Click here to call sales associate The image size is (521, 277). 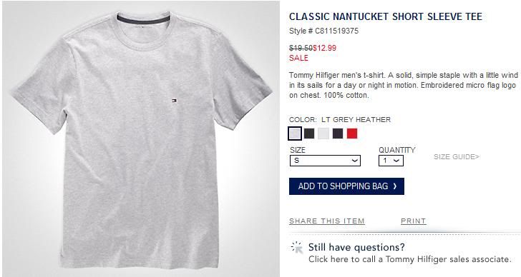409,259
